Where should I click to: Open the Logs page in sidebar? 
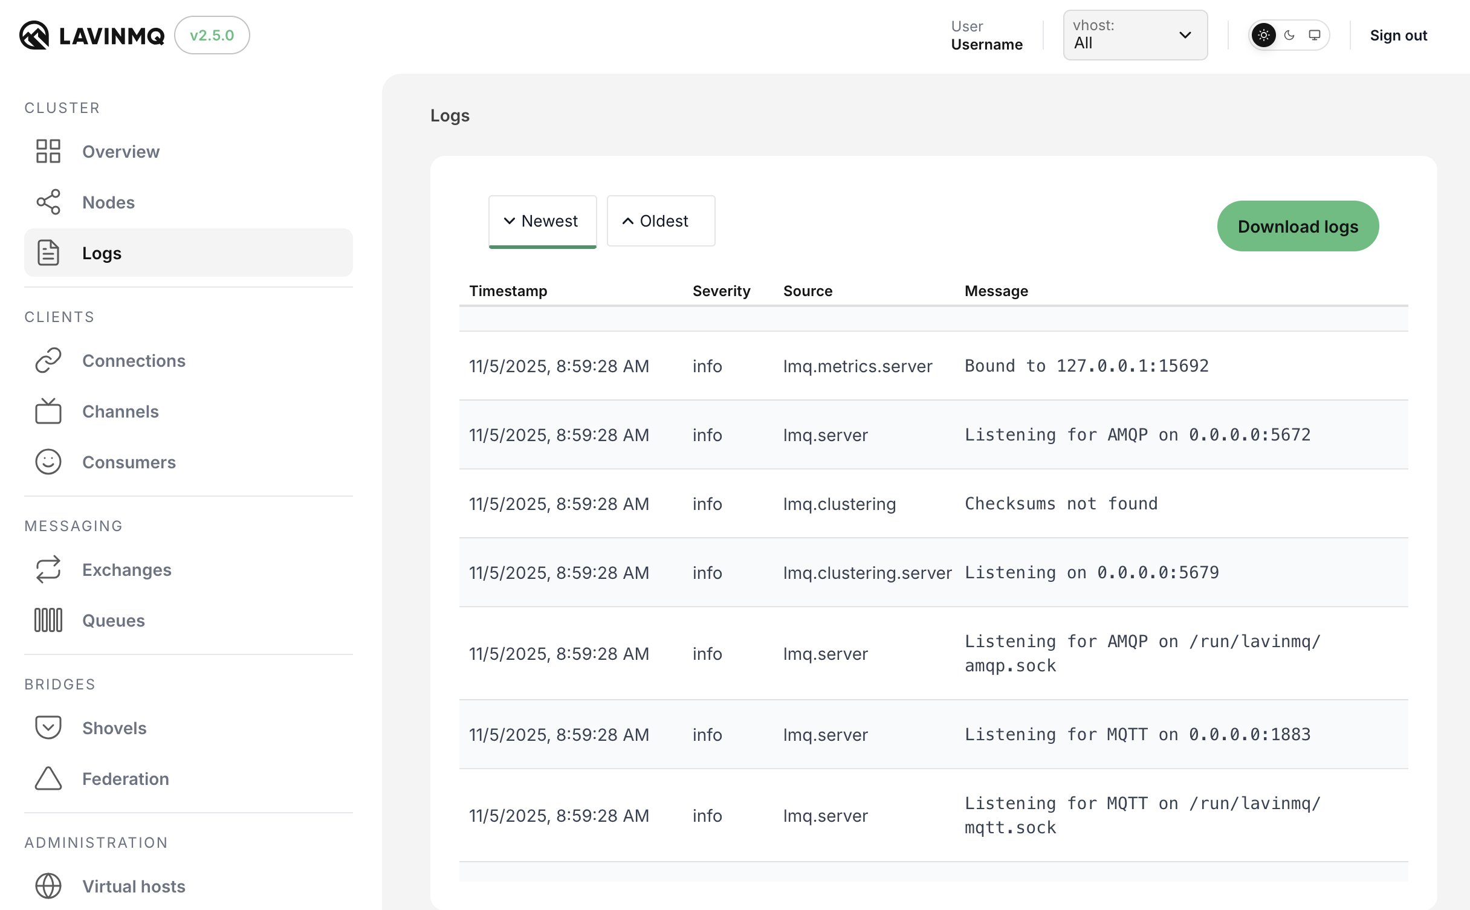pos(101,253)
